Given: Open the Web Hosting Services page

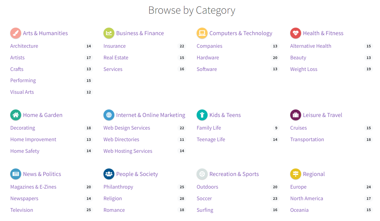Looking at the screenshot, I should [x=128, y=151].
